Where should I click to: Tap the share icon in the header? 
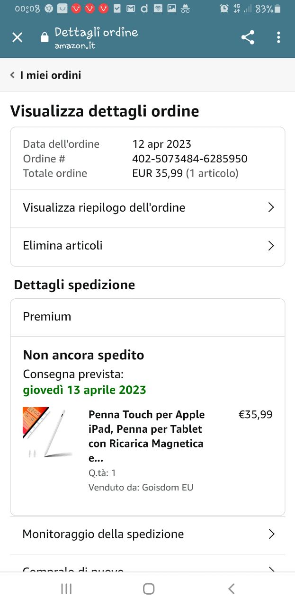click(248, 37)
